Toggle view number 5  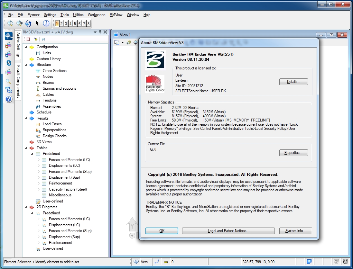[75, 23]
